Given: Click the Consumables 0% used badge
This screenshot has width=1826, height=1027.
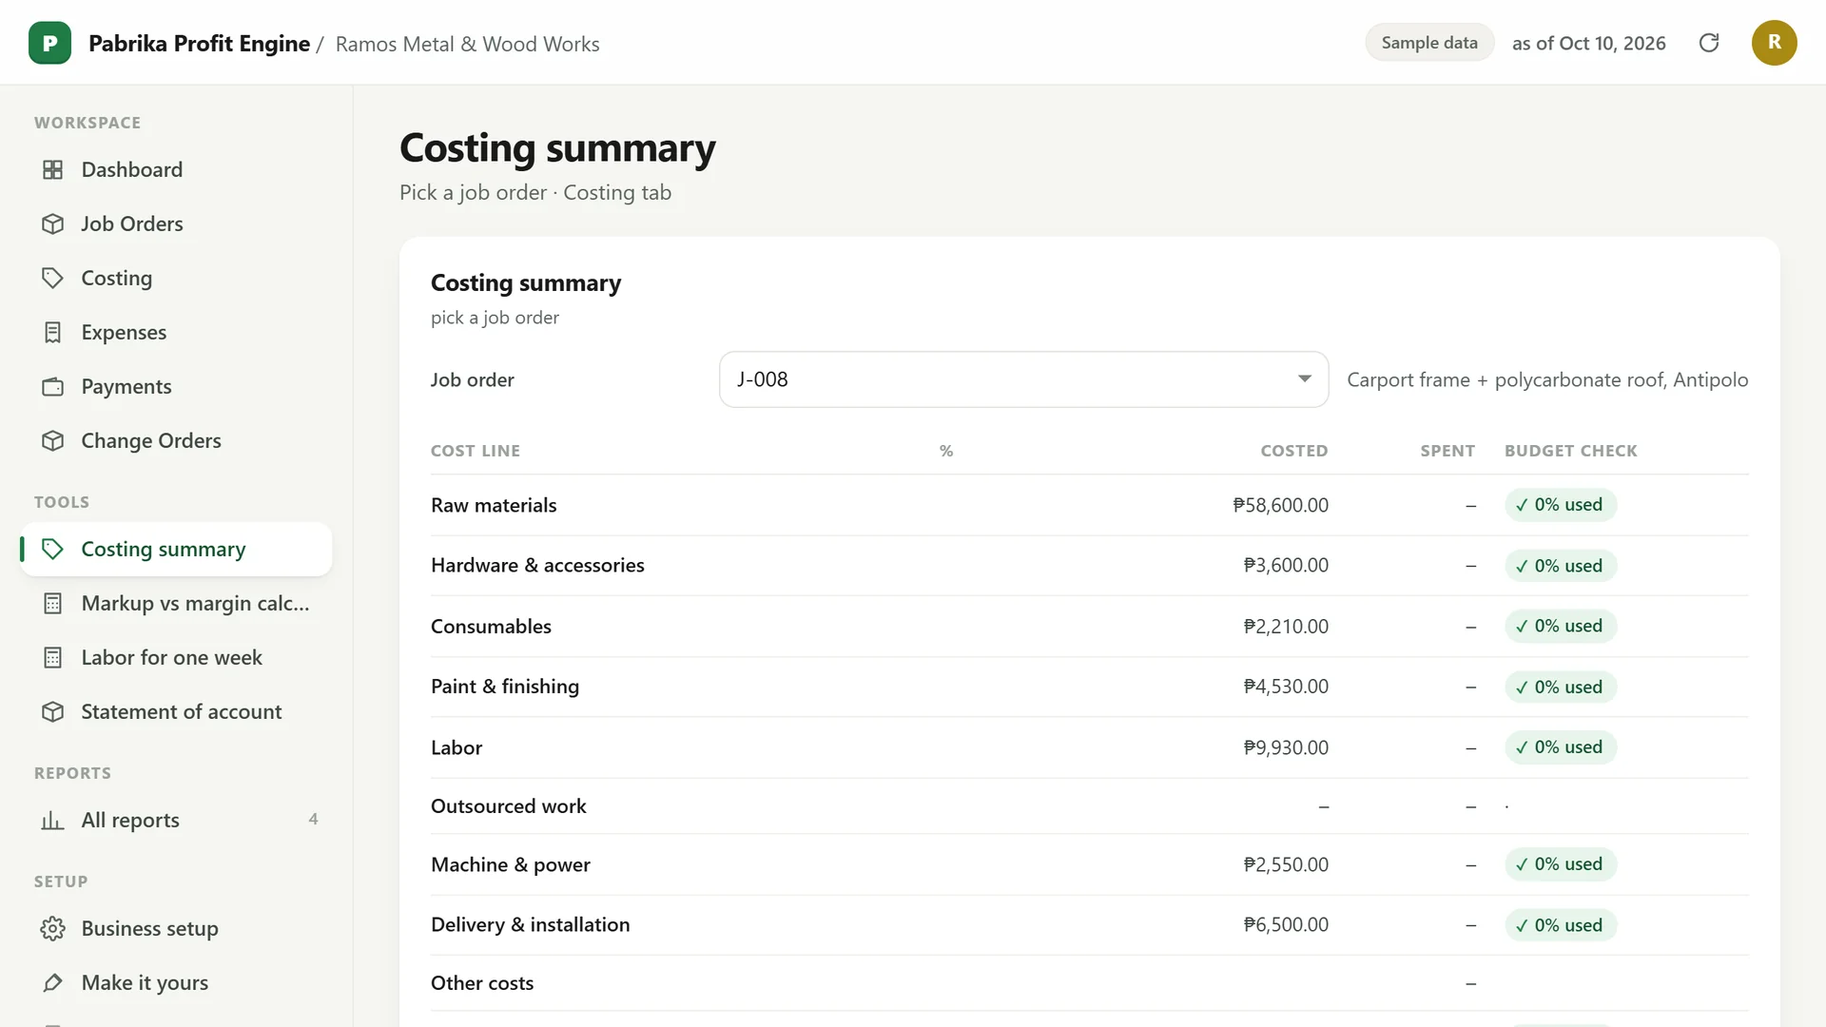Looking at the screenshot, I should pyautogui.click(x=1560, y=626).
